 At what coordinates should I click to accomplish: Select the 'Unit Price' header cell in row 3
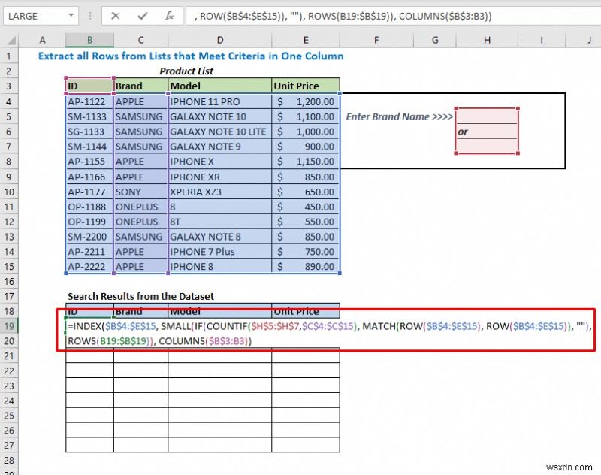305,86
